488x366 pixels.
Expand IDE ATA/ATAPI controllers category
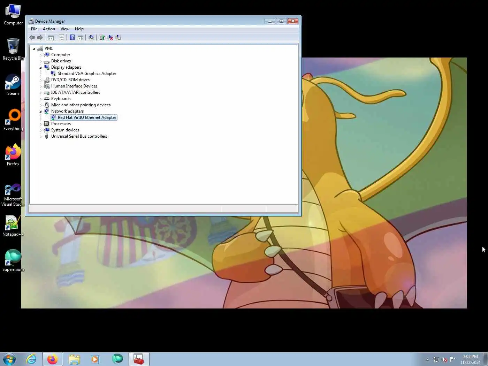point(40,93)
